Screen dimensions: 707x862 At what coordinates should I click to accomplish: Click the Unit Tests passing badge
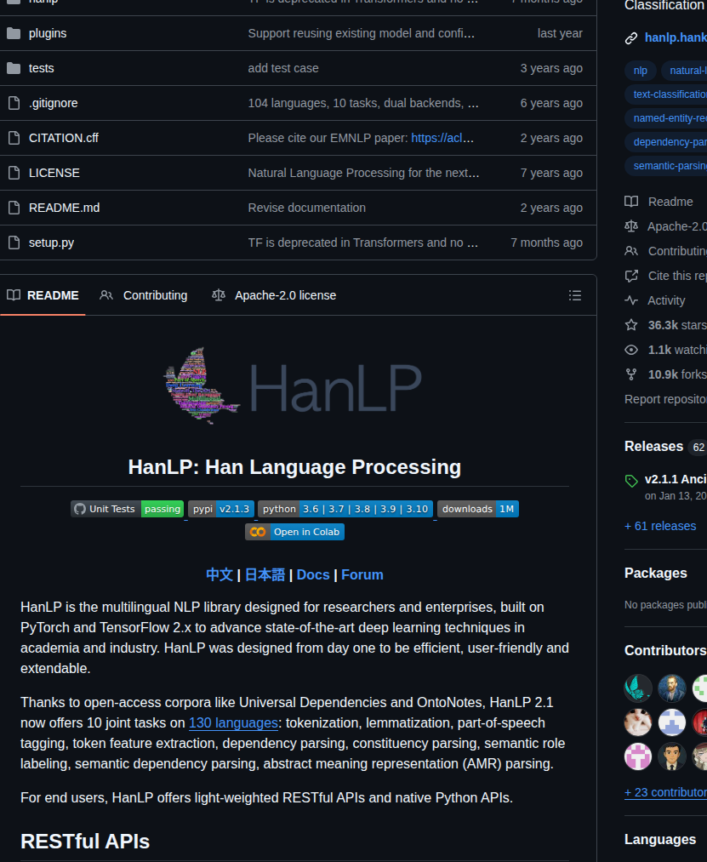coord(127,509)
